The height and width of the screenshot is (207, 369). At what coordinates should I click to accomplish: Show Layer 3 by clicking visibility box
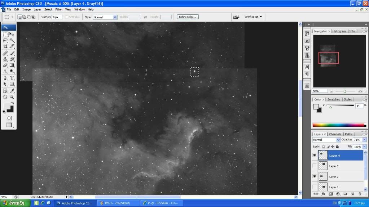coord(315,166)
